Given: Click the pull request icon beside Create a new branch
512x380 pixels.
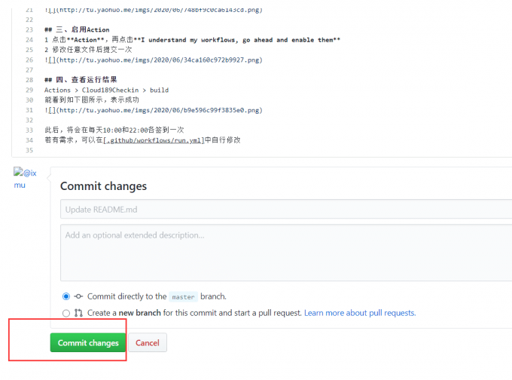Looking at the screenshot, I should (x=78, y=313).
